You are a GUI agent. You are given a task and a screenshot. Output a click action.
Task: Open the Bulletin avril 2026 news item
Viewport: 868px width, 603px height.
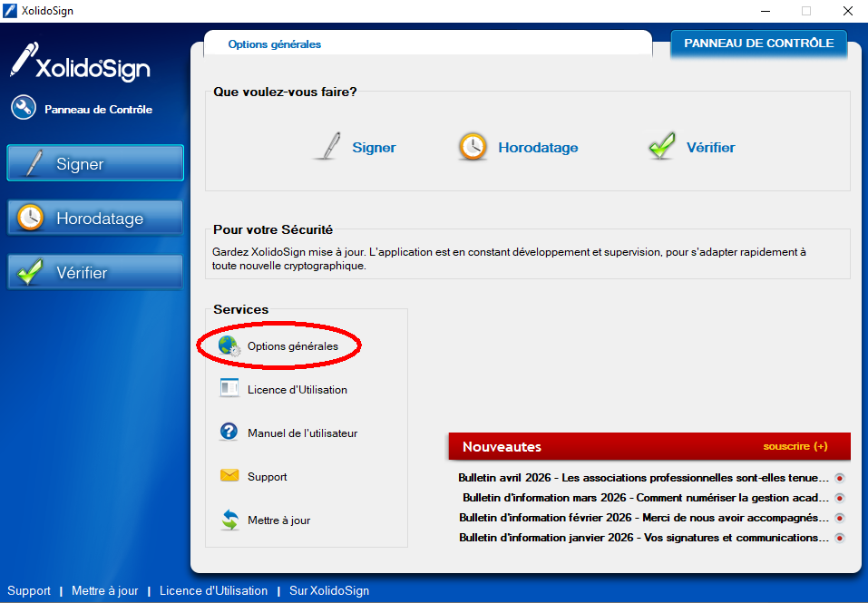point(643,478)
